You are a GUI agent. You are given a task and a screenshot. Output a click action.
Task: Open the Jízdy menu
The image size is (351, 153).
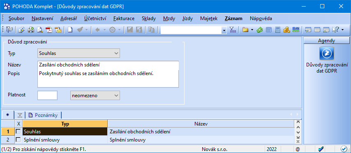click(x=187, y=18)
